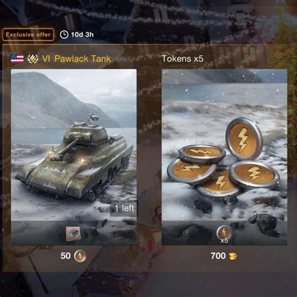Click the US flag icon
Viewport: 297px width, 297px height.
click(x=17, y=59)
